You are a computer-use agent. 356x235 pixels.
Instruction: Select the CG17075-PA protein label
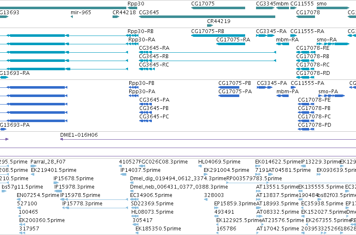tap(235, 92)
